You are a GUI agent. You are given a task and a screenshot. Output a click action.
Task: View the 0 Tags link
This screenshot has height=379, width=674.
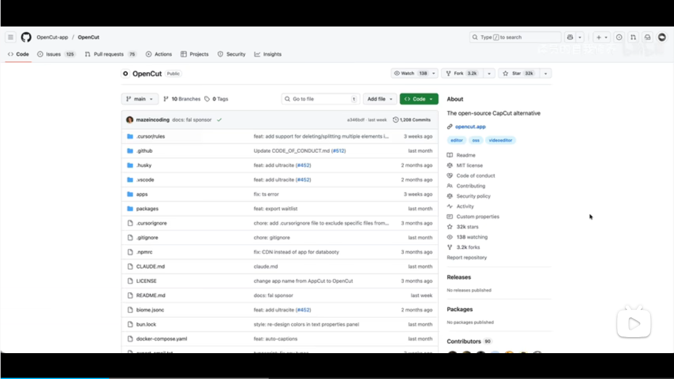click(x=216, y=99)
